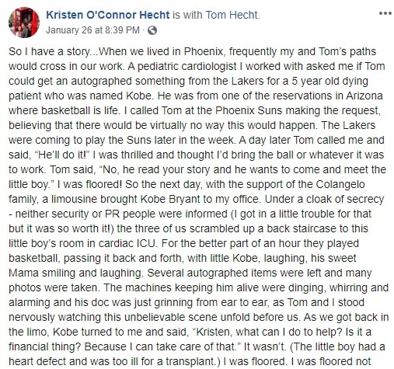The image size is (394, 369).
Task: Click the phrase "pediatric cardiologist" in the post
Action: tap(187, 66)
